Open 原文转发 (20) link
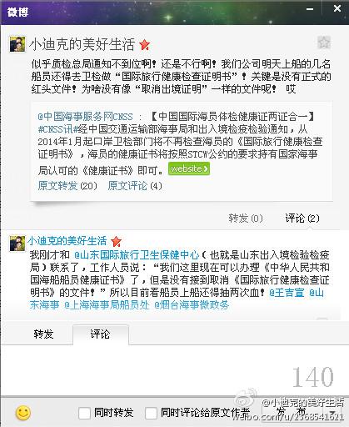This screenshot has height=427, width=349. 67,186
